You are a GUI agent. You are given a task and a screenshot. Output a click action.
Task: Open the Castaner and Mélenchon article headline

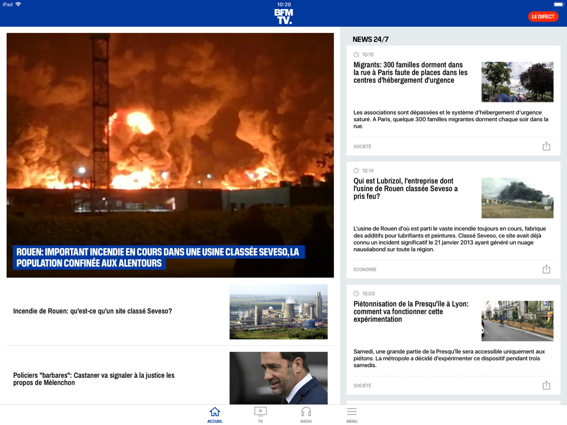[x=94, y=379]
